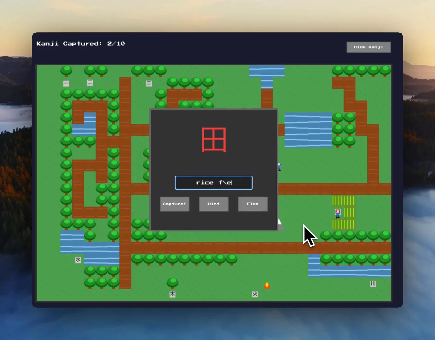Click the white peak sprite beside dialog
This screenshot has width=435, height=340.
280,224
